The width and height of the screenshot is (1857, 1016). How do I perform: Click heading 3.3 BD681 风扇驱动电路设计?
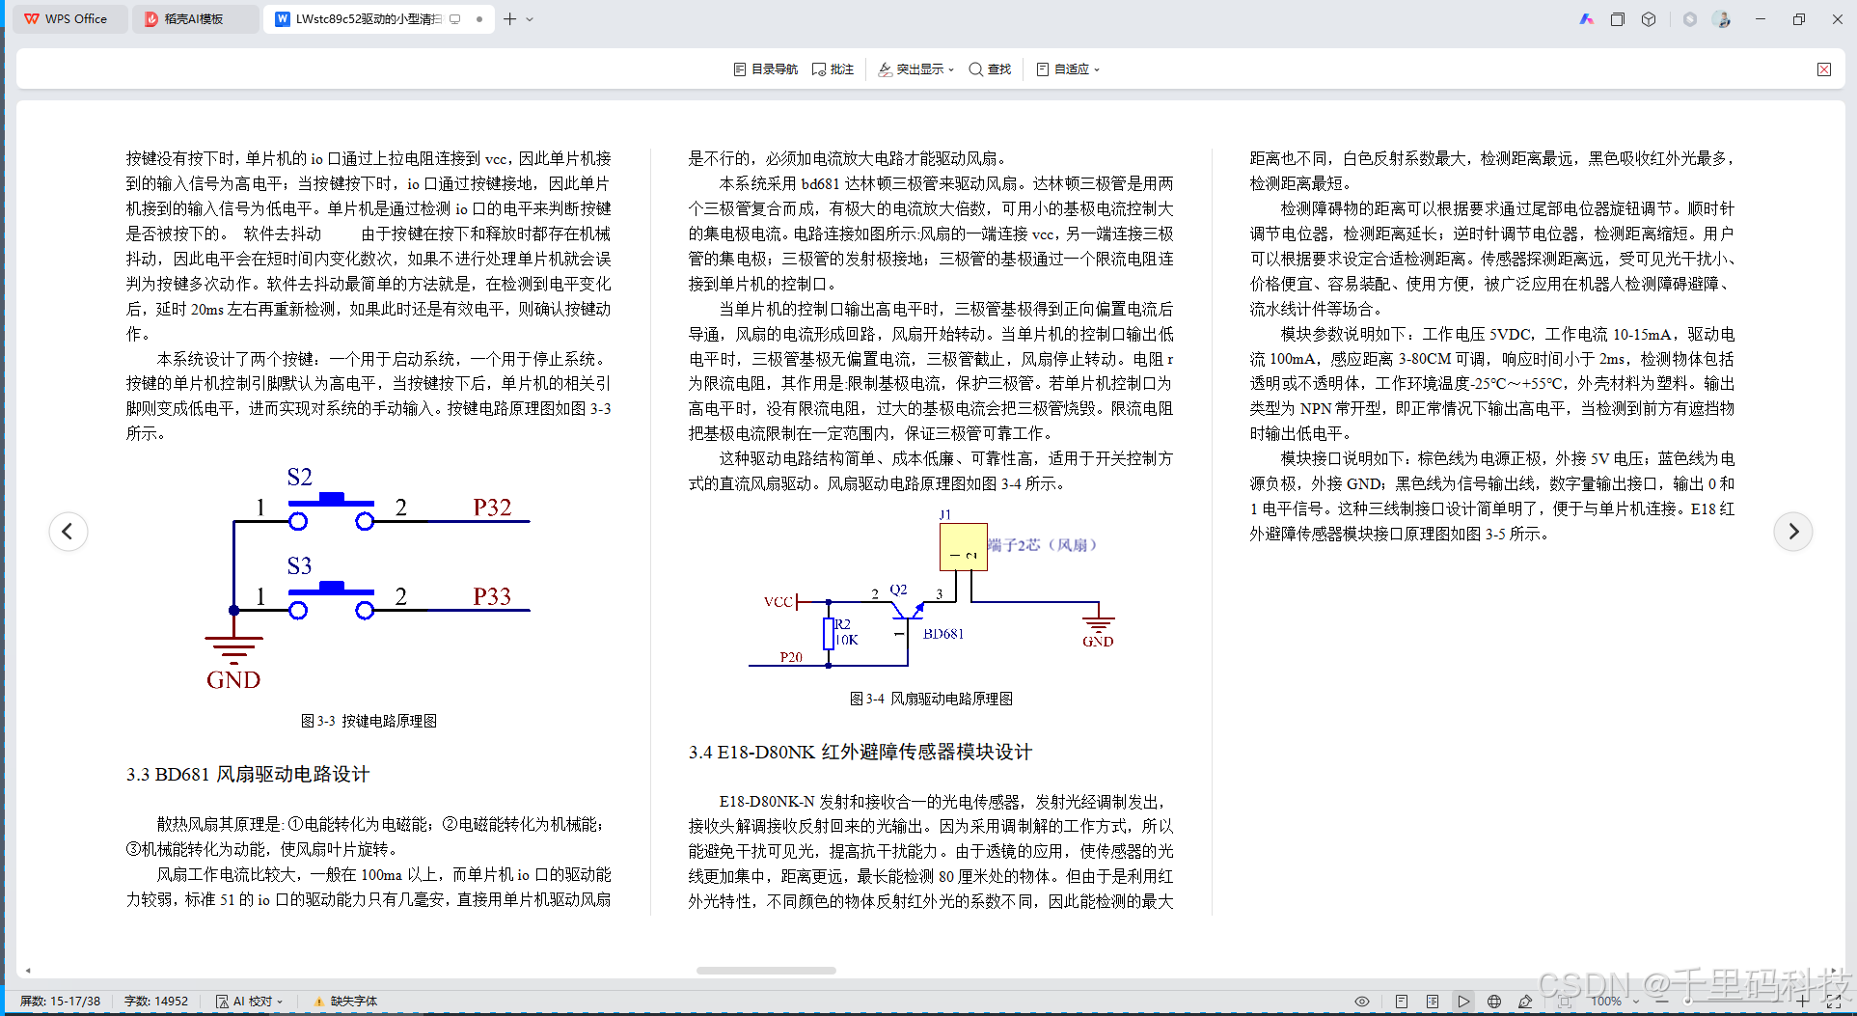[x=248, y=774]
